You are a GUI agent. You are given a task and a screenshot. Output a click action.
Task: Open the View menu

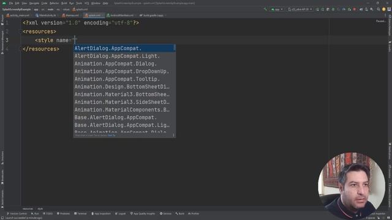[x=24, y=3]
